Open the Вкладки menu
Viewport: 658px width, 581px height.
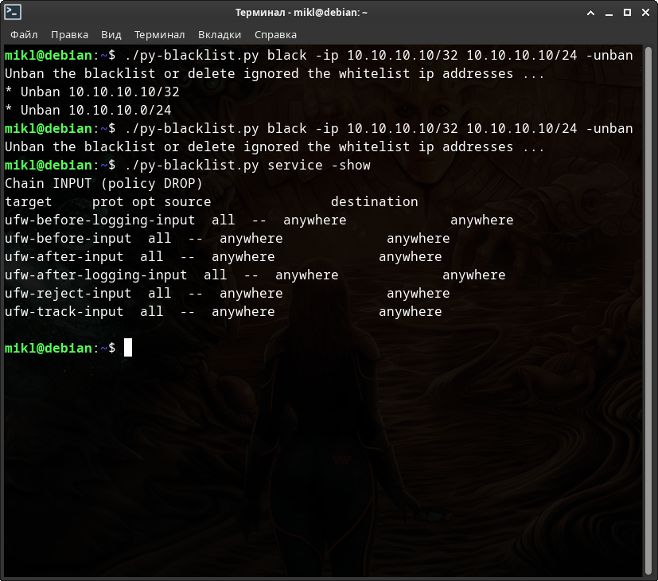click(220, 34)
